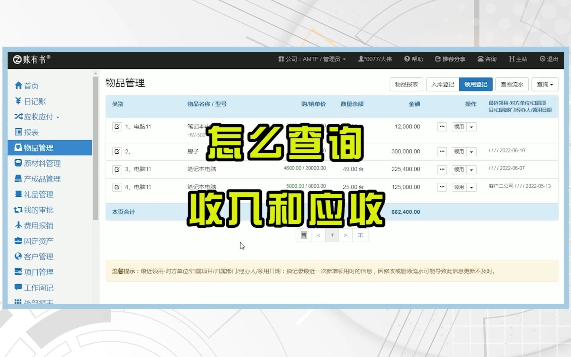Viewport: 571px width, 357px height.
Task: Open 我的审批 approvals entry
Action: coord(34,210)
